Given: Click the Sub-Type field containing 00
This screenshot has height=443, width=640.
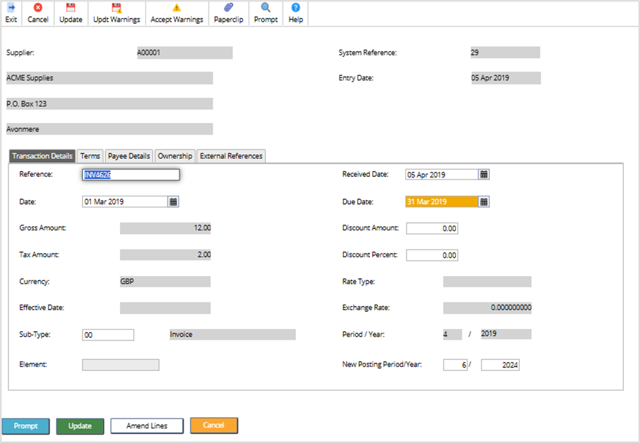Looking at the screenshot, I should 108,335.
